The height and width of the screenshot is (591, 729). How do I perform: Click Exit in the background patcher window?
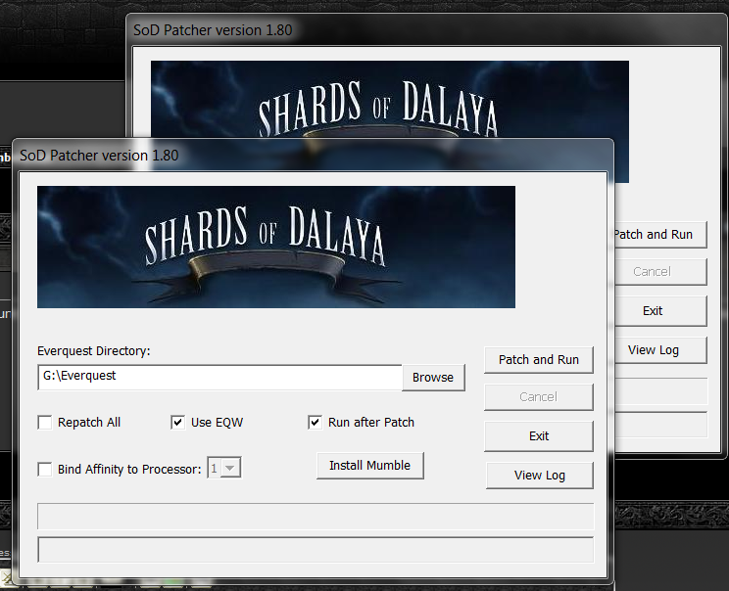(660, 311)
